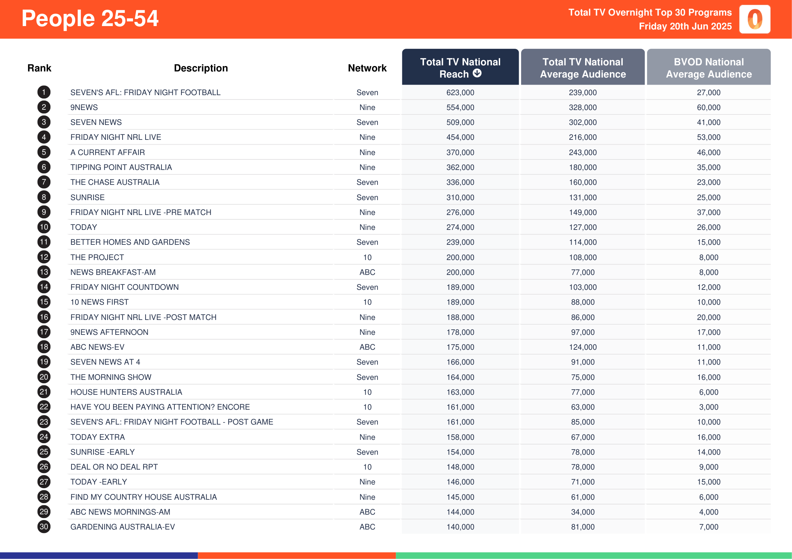Select FRIDAY NIGHT NRL LIVE program name
The image size is (792, 560).
click(115, 137)
